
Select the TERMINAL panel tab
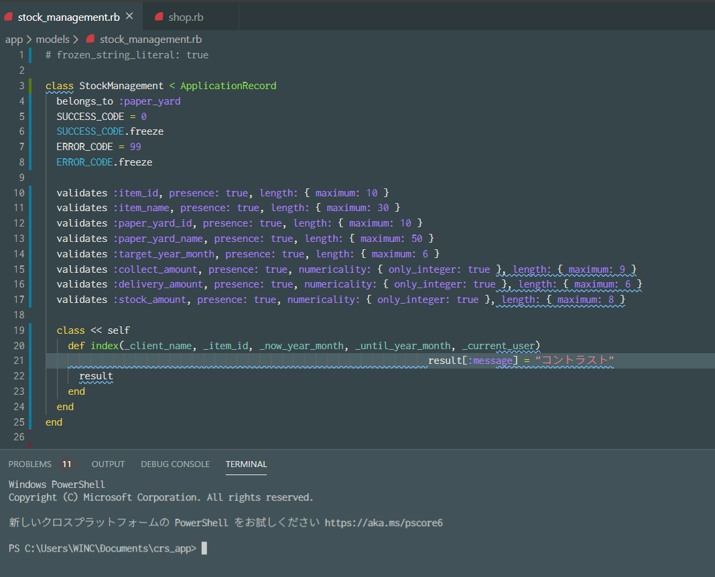pyautogui.click(x=246, y=464)
